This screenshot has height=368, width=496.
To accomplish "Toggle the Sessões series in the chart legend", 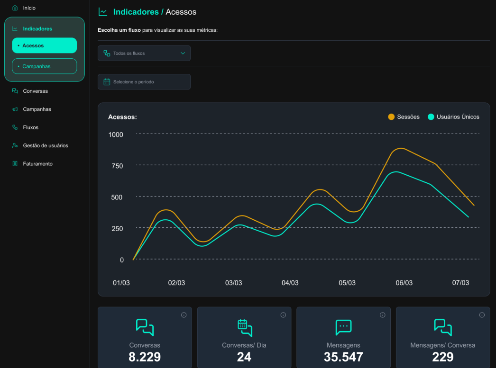I will (392, 117).
